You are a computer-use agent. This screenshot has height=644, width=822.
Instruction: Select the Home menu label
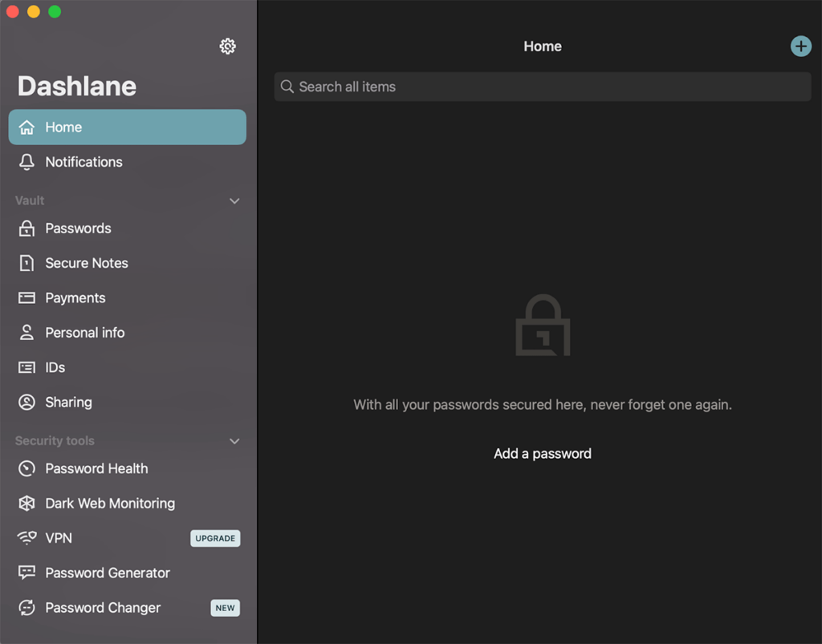(x=63, y=128)
